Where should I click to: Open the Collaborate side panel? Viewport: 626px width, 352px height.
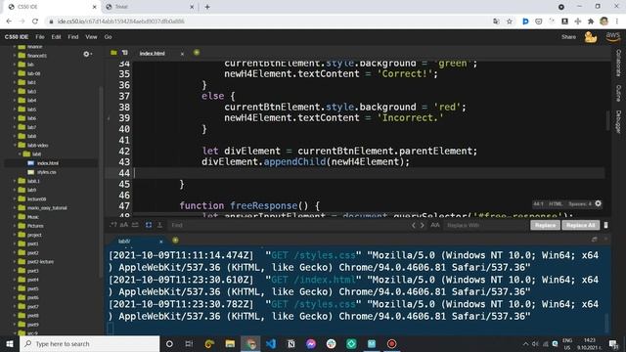click(x=618, y=63)
